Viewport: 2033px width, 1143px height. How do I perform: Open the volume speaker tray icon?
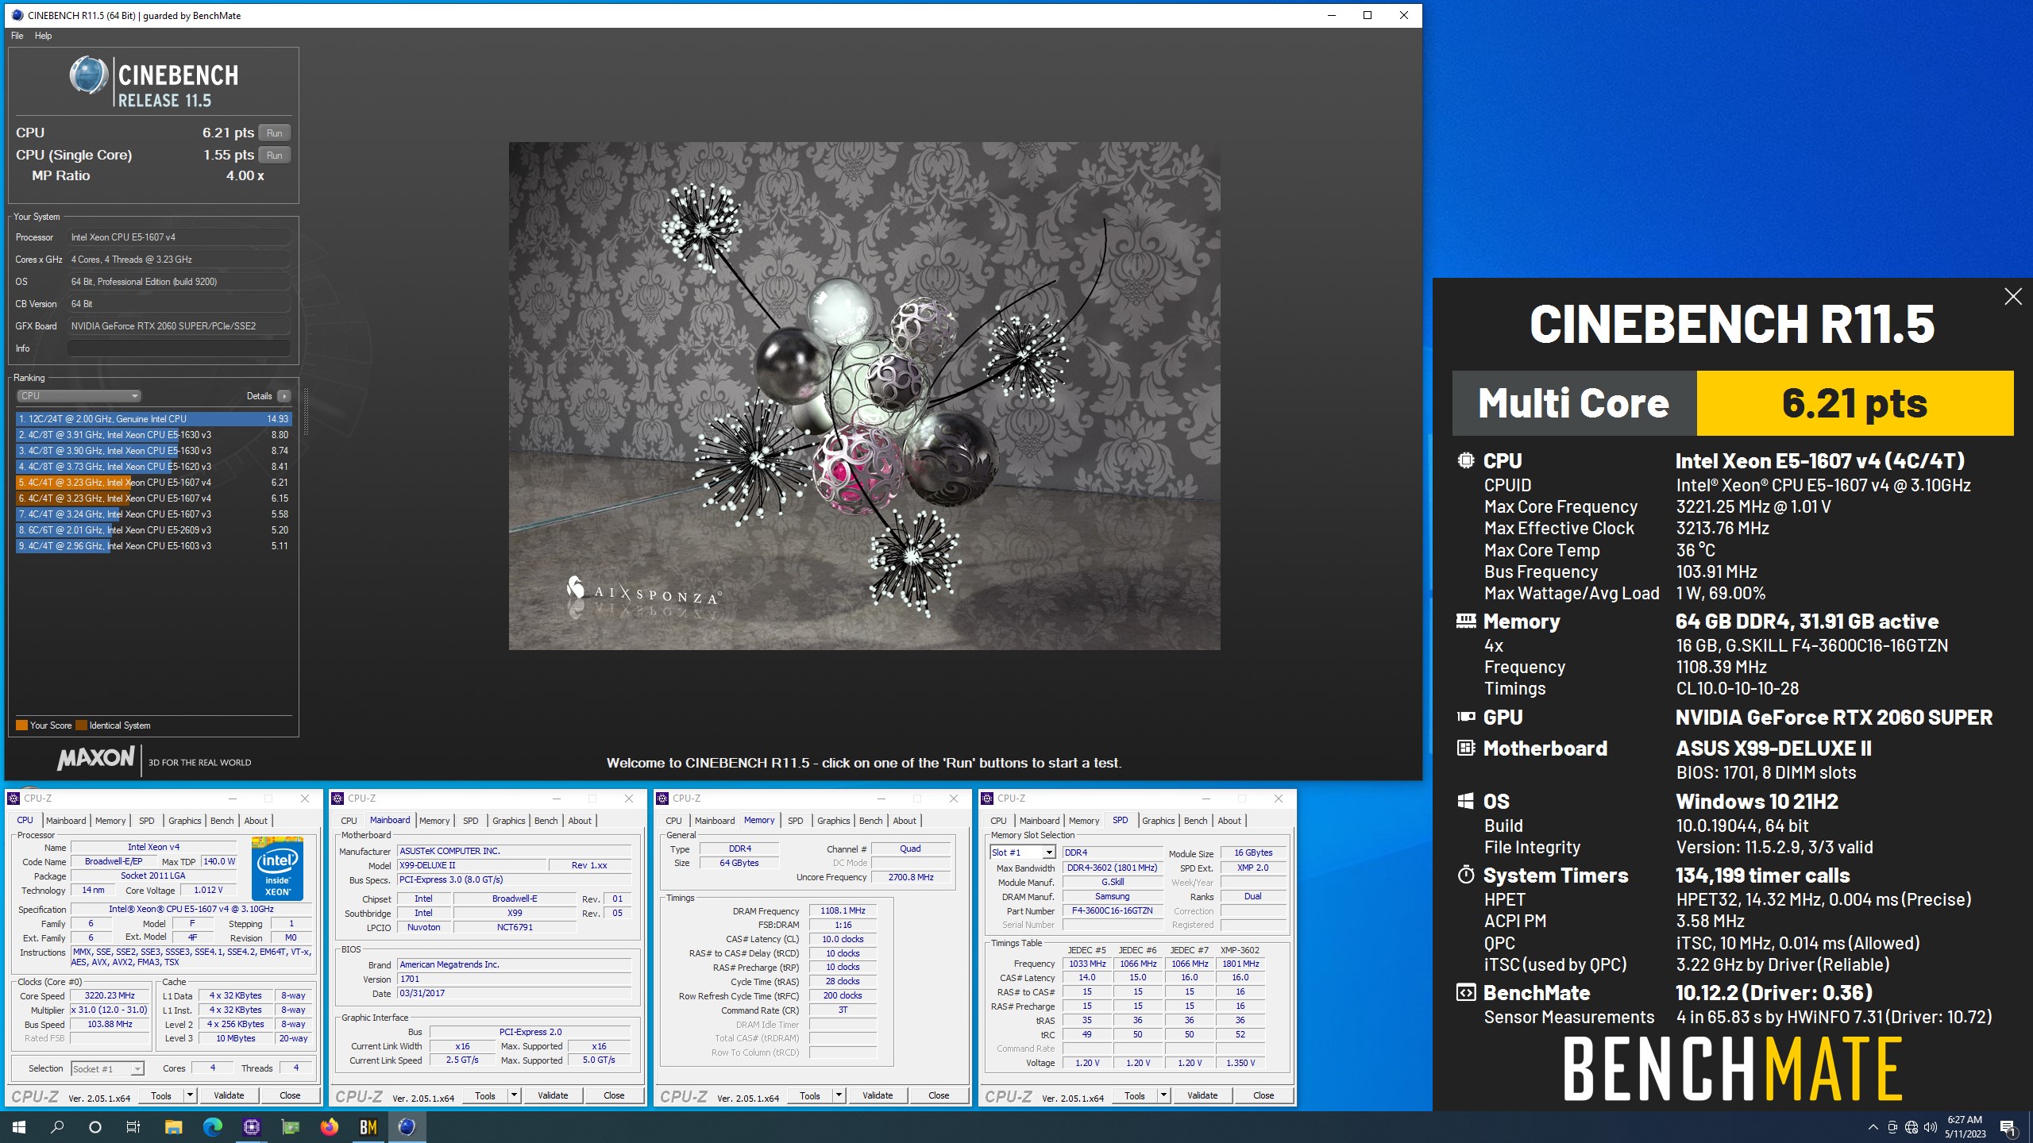[x=1931, y=1127]
